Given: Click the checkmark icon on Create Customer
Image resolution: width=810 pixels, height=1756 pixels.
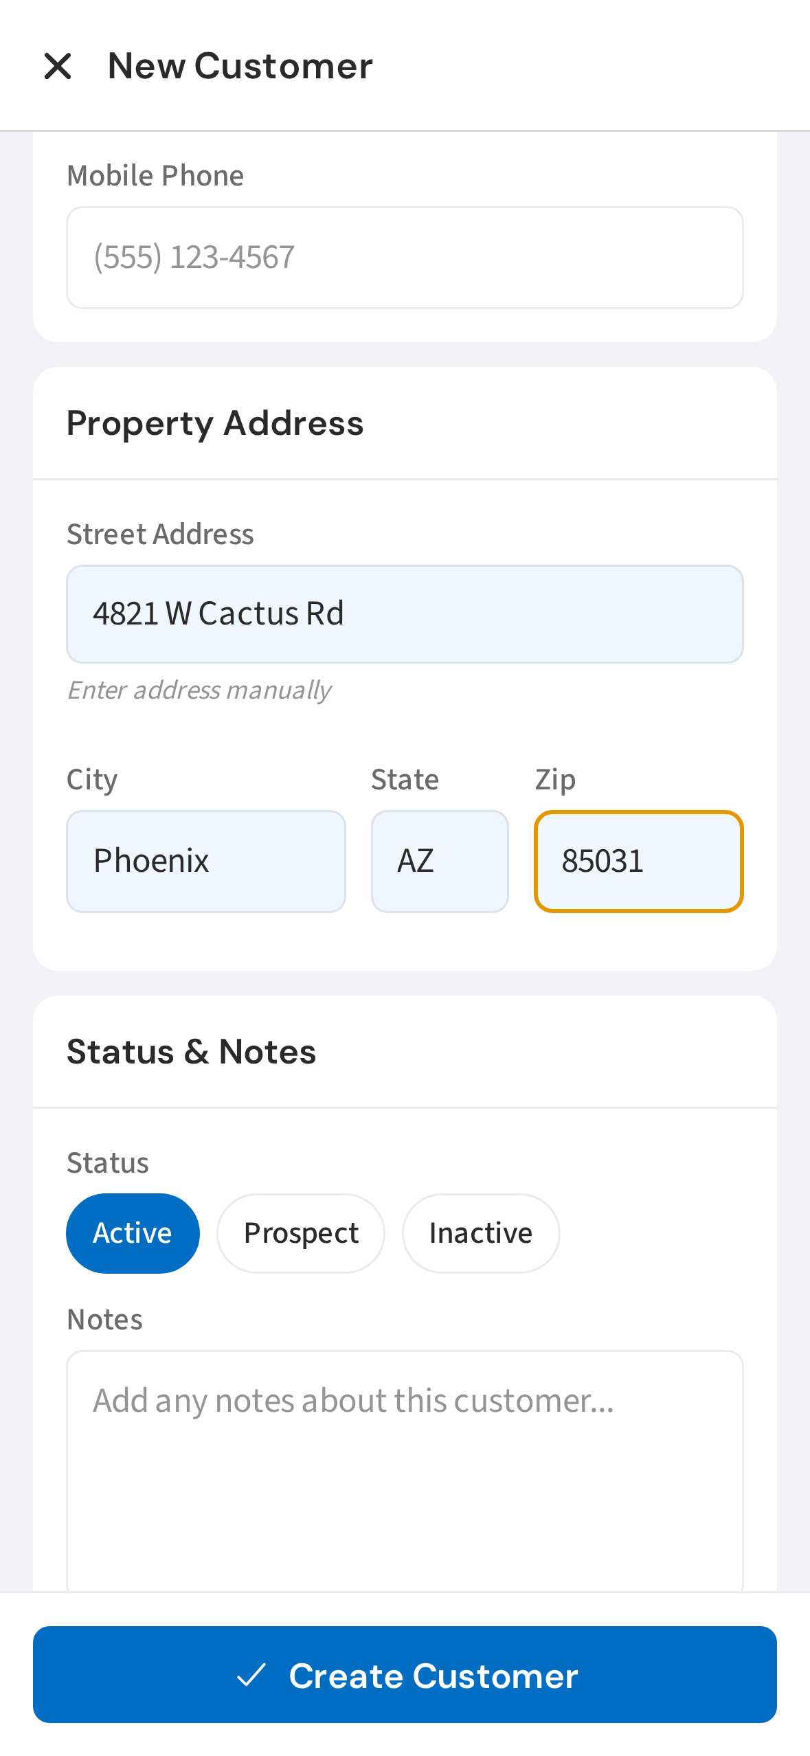Looking at the screenshot, I should coord(251,1675).
